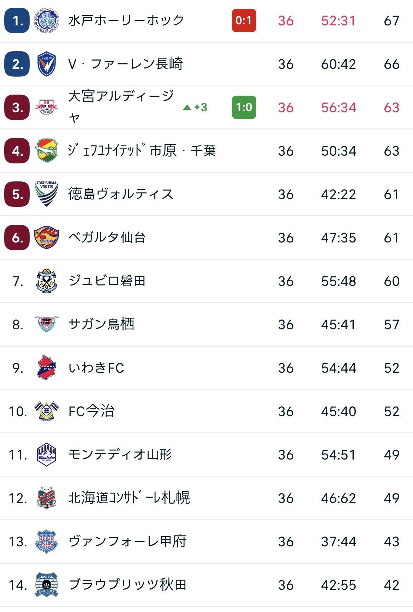The width and height of the screenshot is (413, 612).
Task: Open the green 1:0 live score badge
Action: click(244, 107)
